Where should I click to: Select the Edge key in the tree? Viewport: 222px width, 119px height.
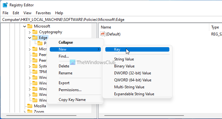tap(43, 38)
